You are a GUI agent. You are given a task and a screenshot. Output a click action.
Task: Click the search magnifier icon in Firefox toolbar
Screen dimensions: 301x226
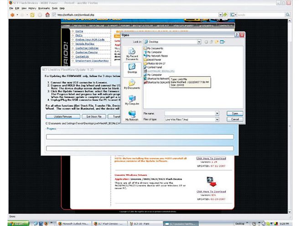pos(288,15)
